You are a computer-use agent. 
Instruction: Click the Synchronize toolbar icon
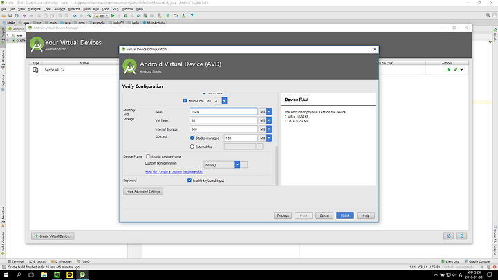click(x=16, y=15)
